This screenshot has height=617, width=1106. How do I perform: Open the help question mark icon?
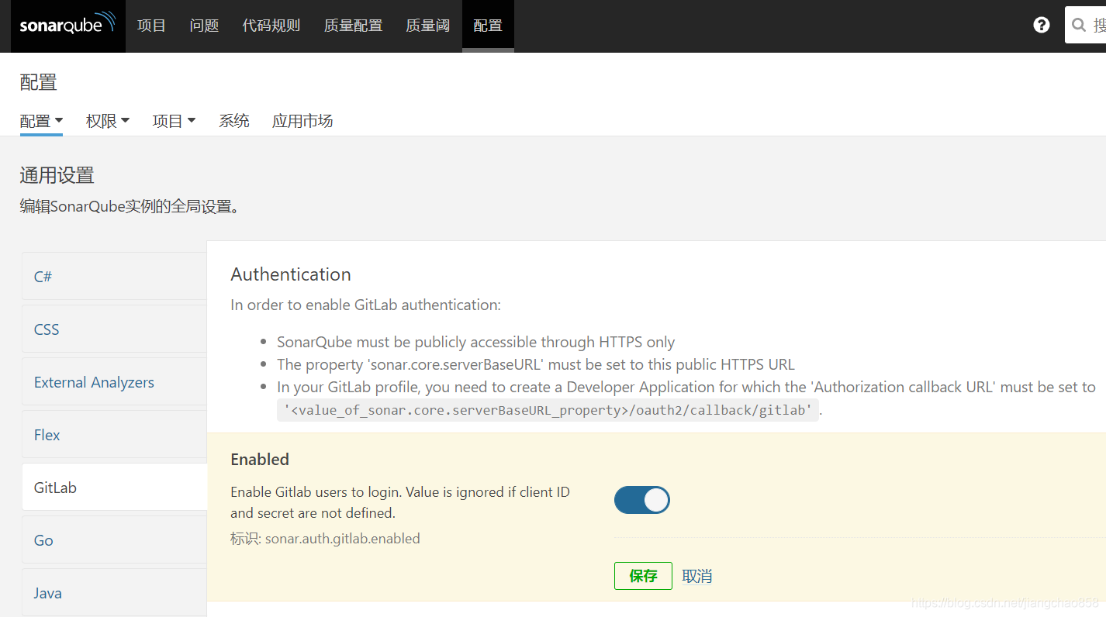click(x=1042, y=25)
